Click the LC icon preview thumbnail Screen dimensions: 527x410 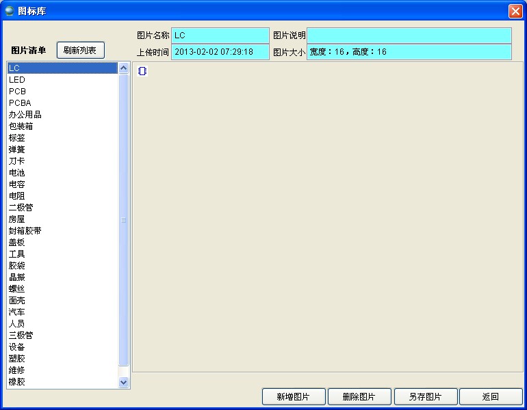point(142,71)
